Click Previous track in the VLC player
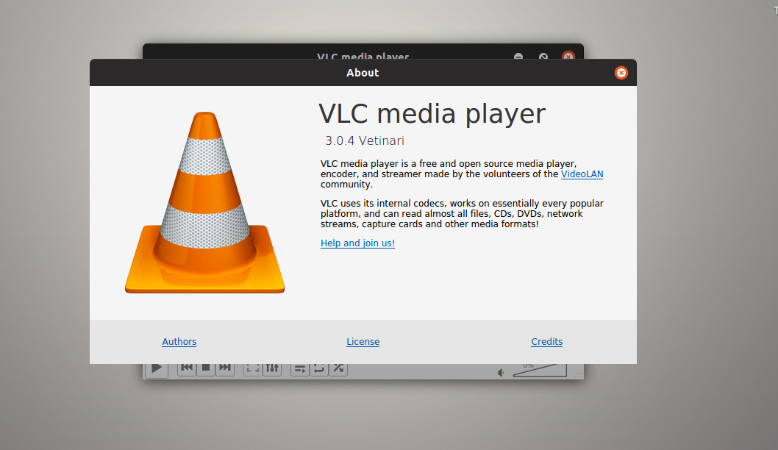 [x=187, y=368]
